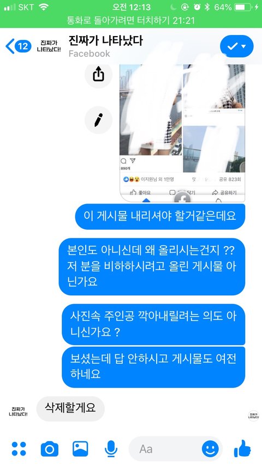
Task: Tap the header profile logo avatar
Action: 49,46
